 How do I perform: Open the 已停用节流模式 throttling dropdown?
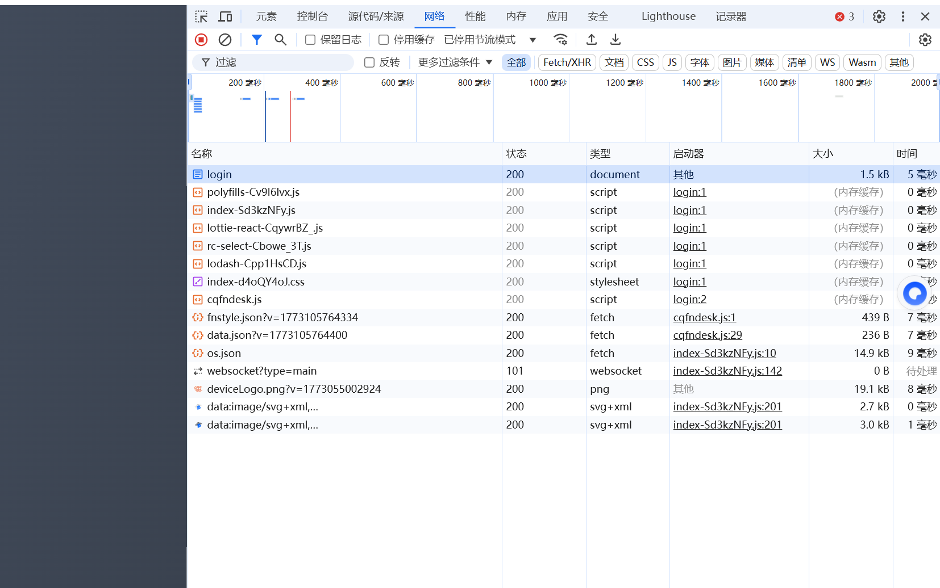coord(490,40)
